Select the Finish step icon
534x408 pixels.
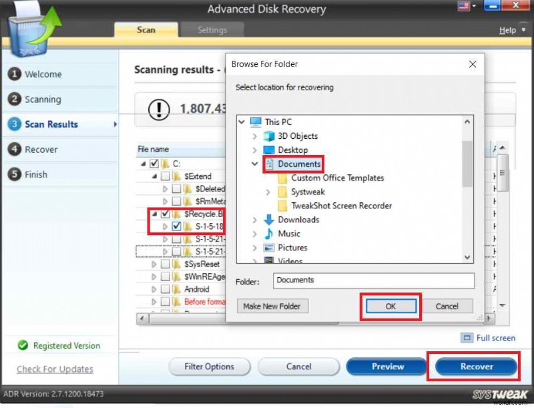tap(15, 174)
